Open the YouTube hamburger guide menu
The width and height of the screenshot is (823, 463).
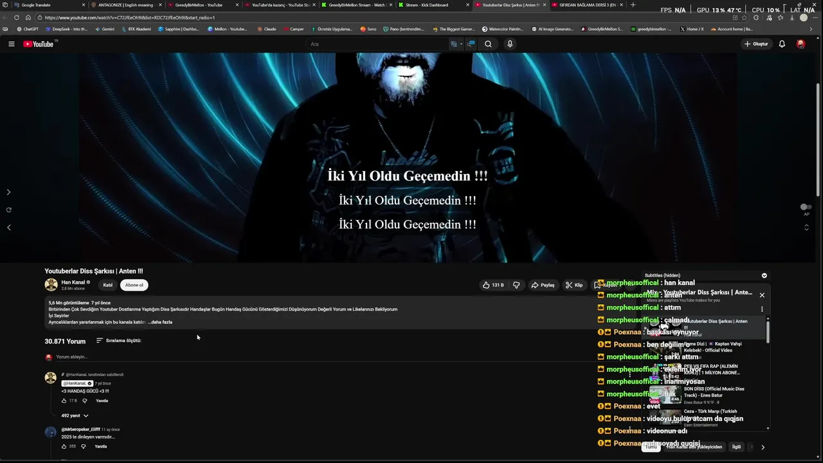coord(11,44)
